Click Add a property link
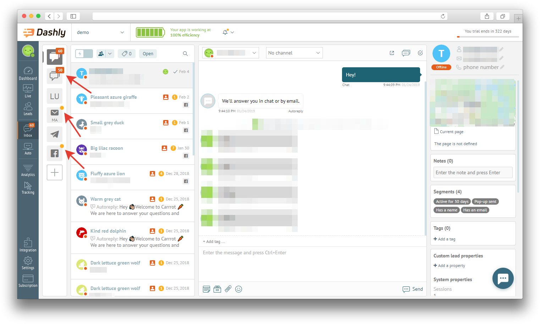Screen dimensions: 540x324 [449, 266]
